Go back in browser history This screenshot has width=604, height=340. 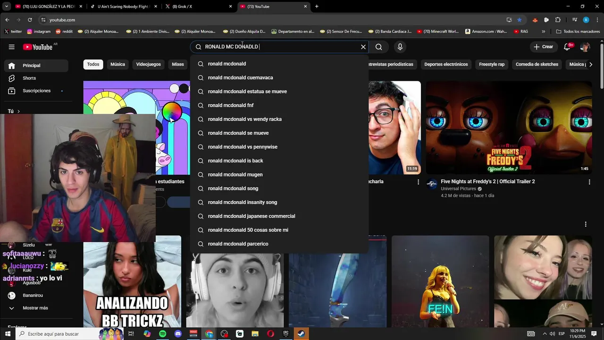(x=7, y=20)
